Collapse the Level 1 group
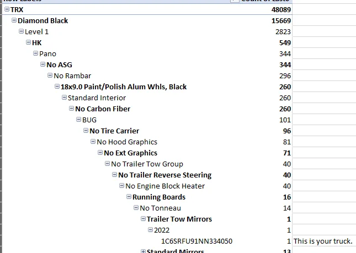Image resolution: width=356 pixels, height=253 pixels. tap(21, 31)
